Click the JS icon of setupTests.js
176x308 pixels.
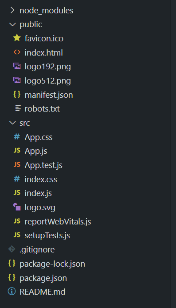[17, 235]
